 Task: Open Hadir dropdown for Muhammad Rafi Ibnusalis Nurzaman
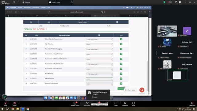point(99,59)
